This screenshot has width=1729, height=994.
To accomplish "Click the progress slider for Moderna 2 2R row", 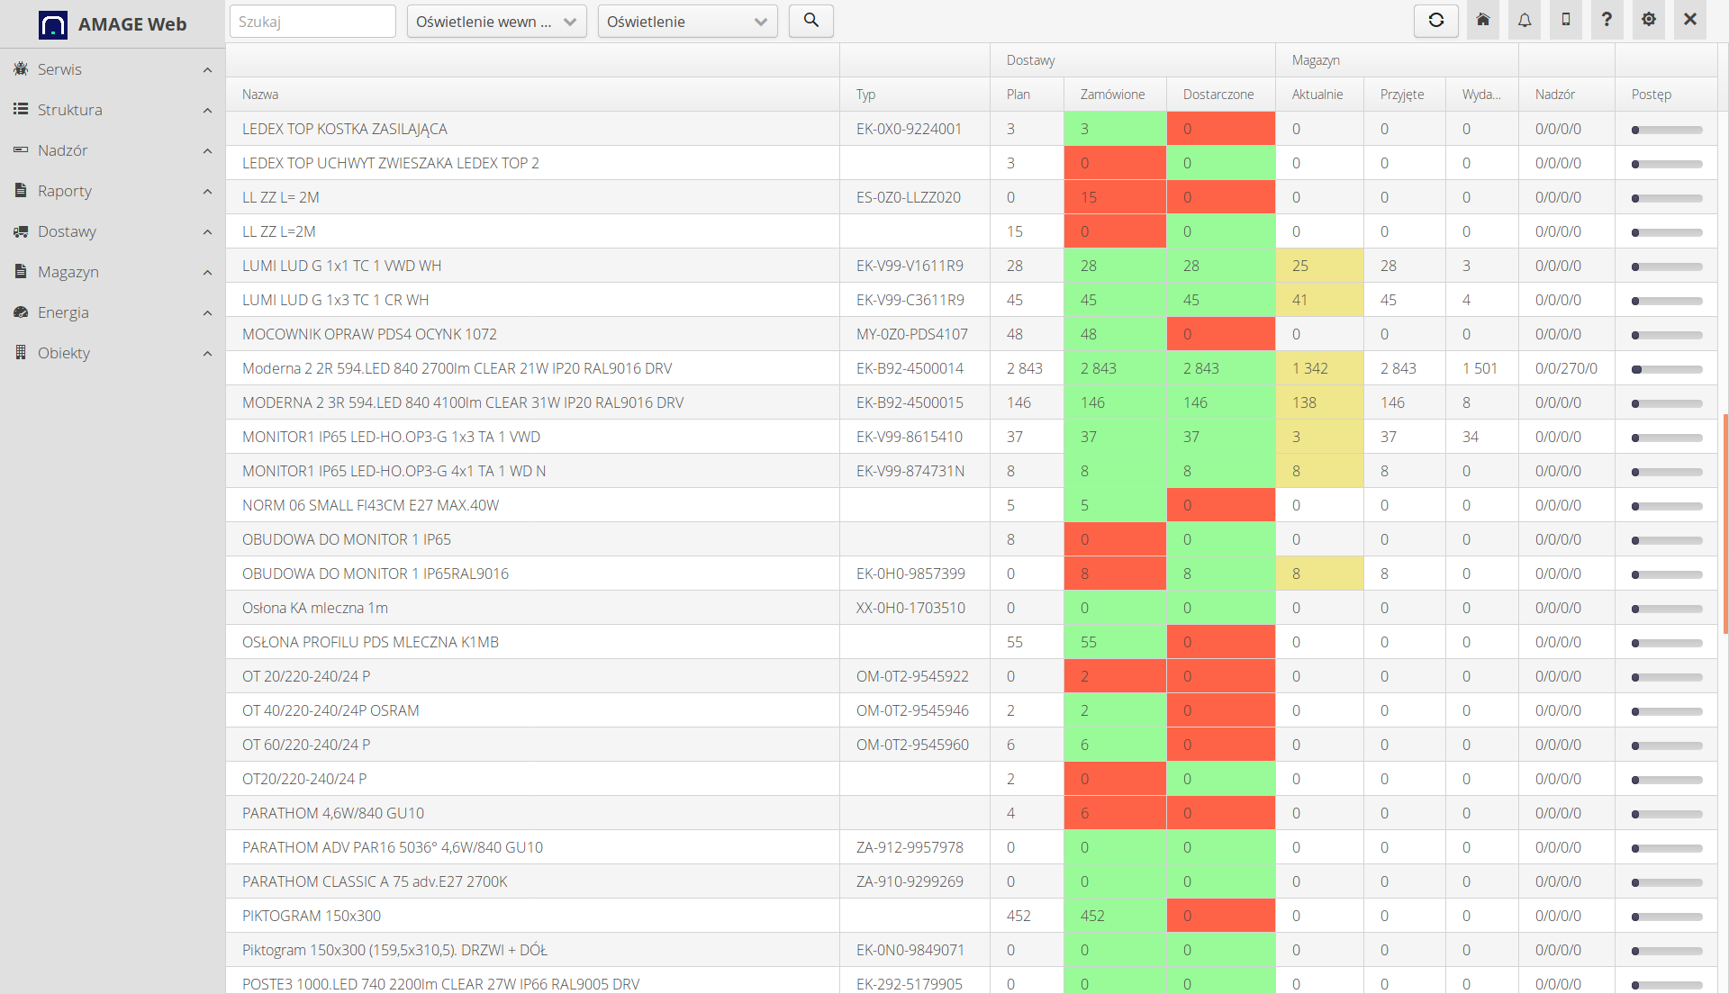I will tap(1666, 369).
